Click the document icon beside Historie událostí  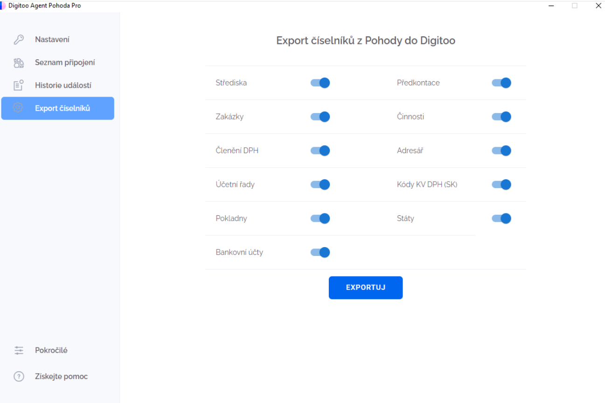pyautogui.click(x=19, y=85)
